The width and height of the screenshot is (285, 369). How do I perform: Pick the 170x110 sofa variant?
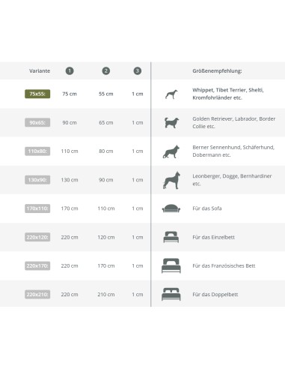[x=37, y=208]
